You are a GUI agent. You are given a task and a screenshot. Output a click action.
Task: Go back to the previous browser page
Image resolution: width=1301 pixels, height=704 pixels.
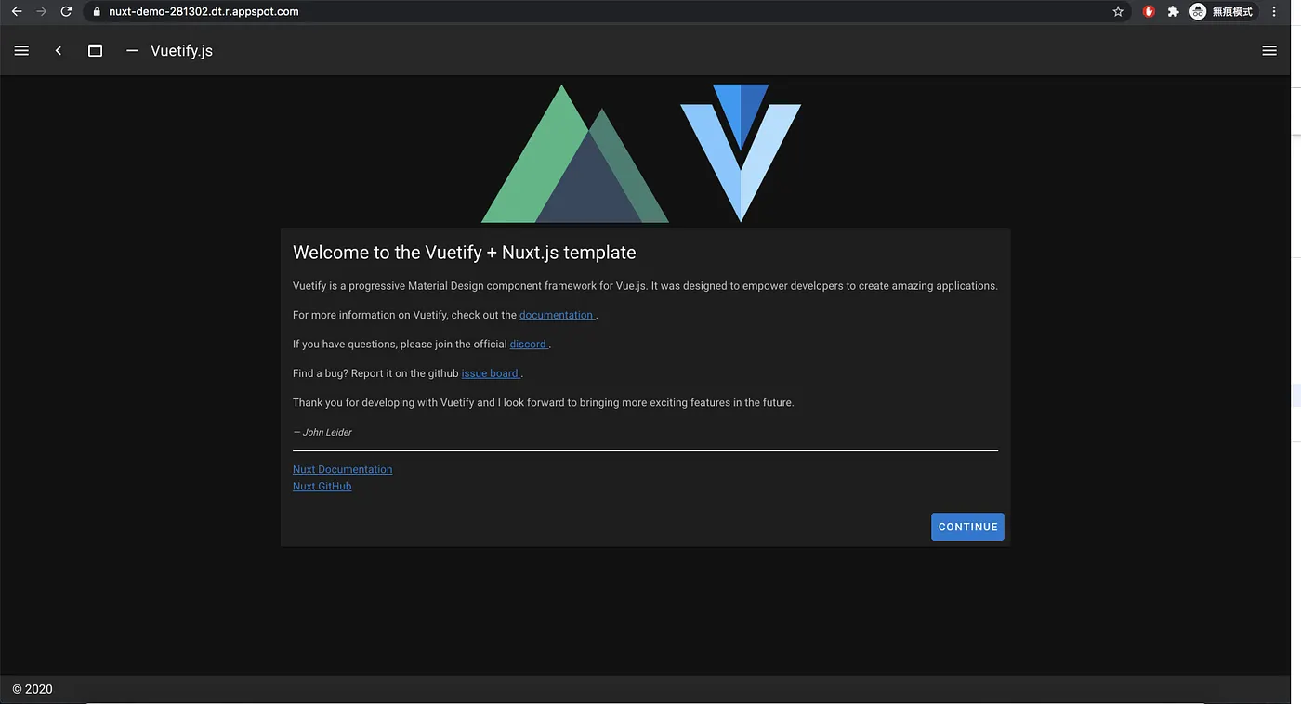point(17,12)
